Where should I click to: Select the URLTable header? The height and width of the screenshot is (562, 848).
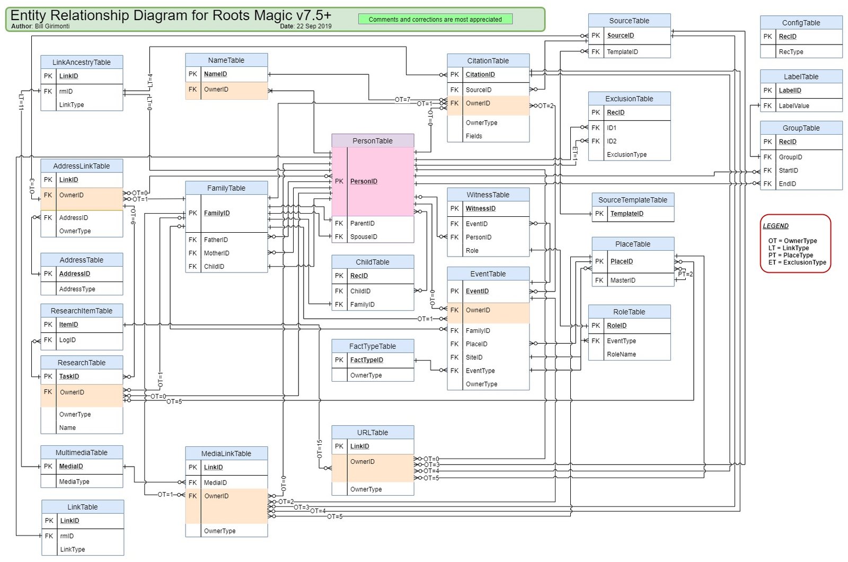coord(373,433)
